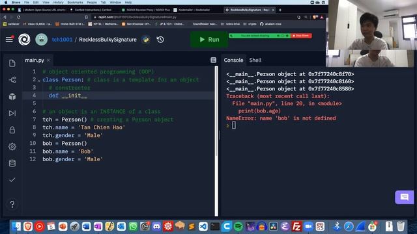Run the program with the Run button
The height and width of the screenshot is (234, 417).
[x=209, y=40]
